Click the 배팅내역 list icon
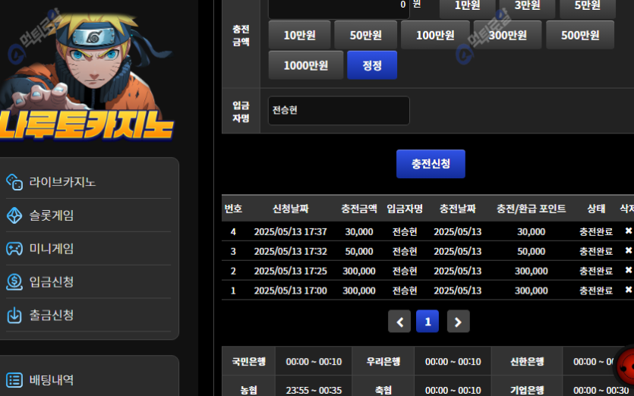The height and width of the screenshot is (396, 634). 14,380
